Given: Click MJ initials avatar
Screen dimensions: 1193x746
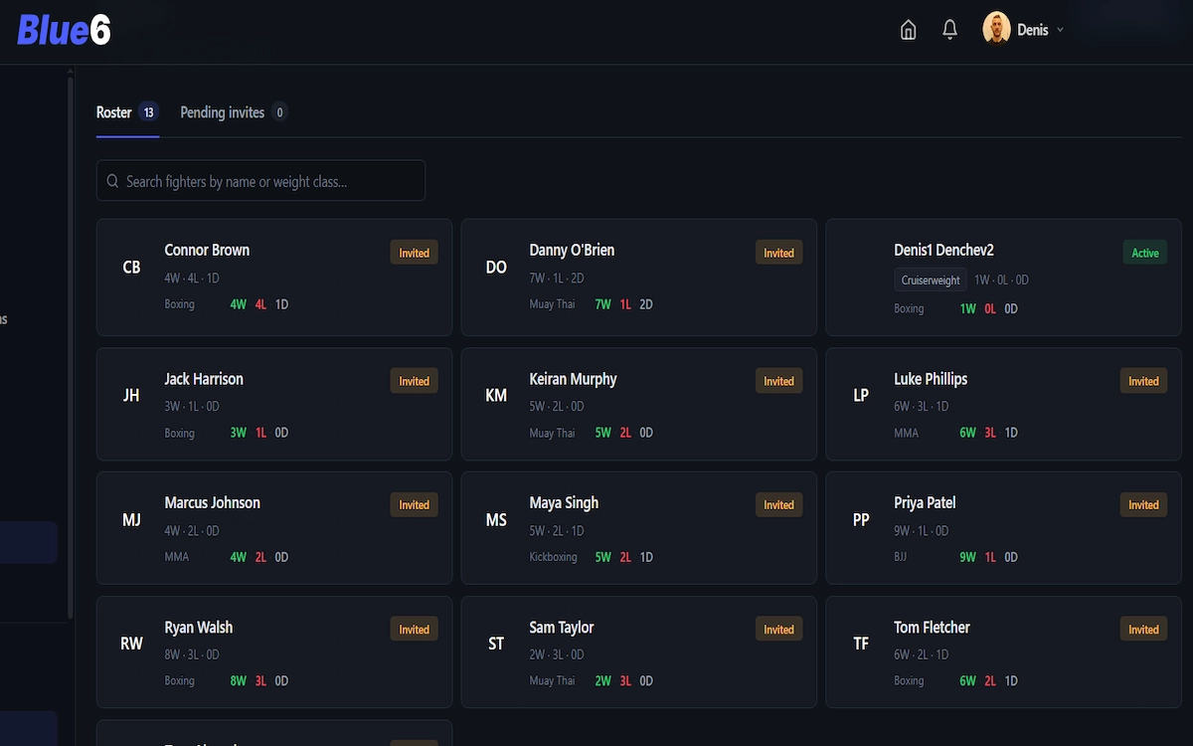Looking at the screenshot, I should pos(131,520).
